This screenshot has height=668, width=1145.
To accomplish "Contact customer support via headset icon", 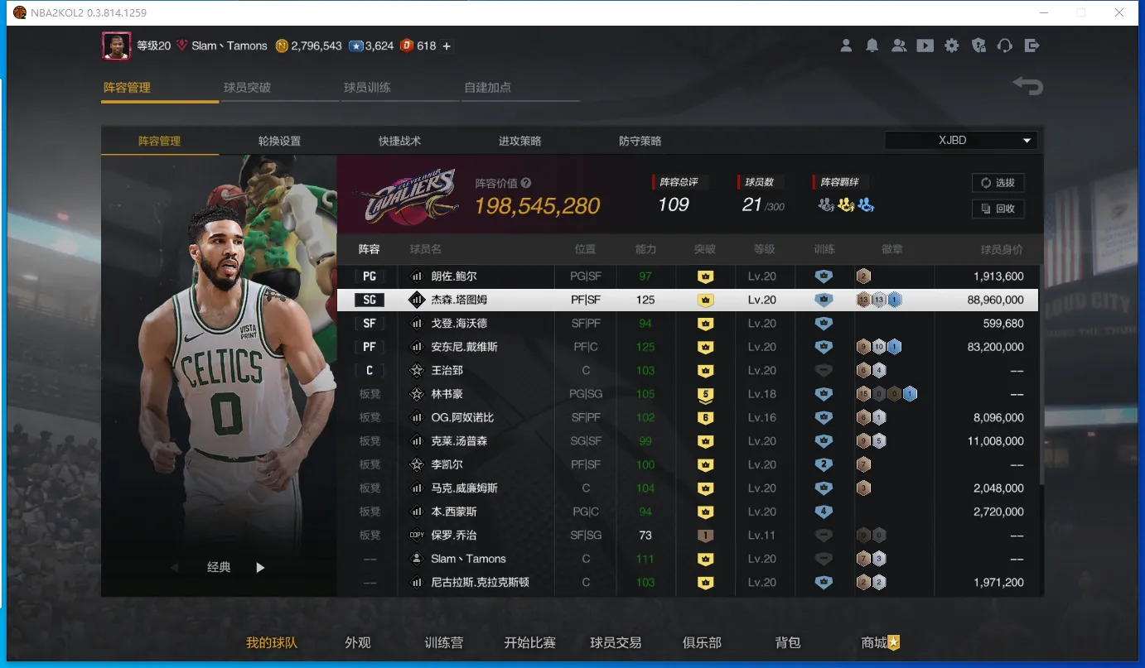I will [x=1005, y=46].
